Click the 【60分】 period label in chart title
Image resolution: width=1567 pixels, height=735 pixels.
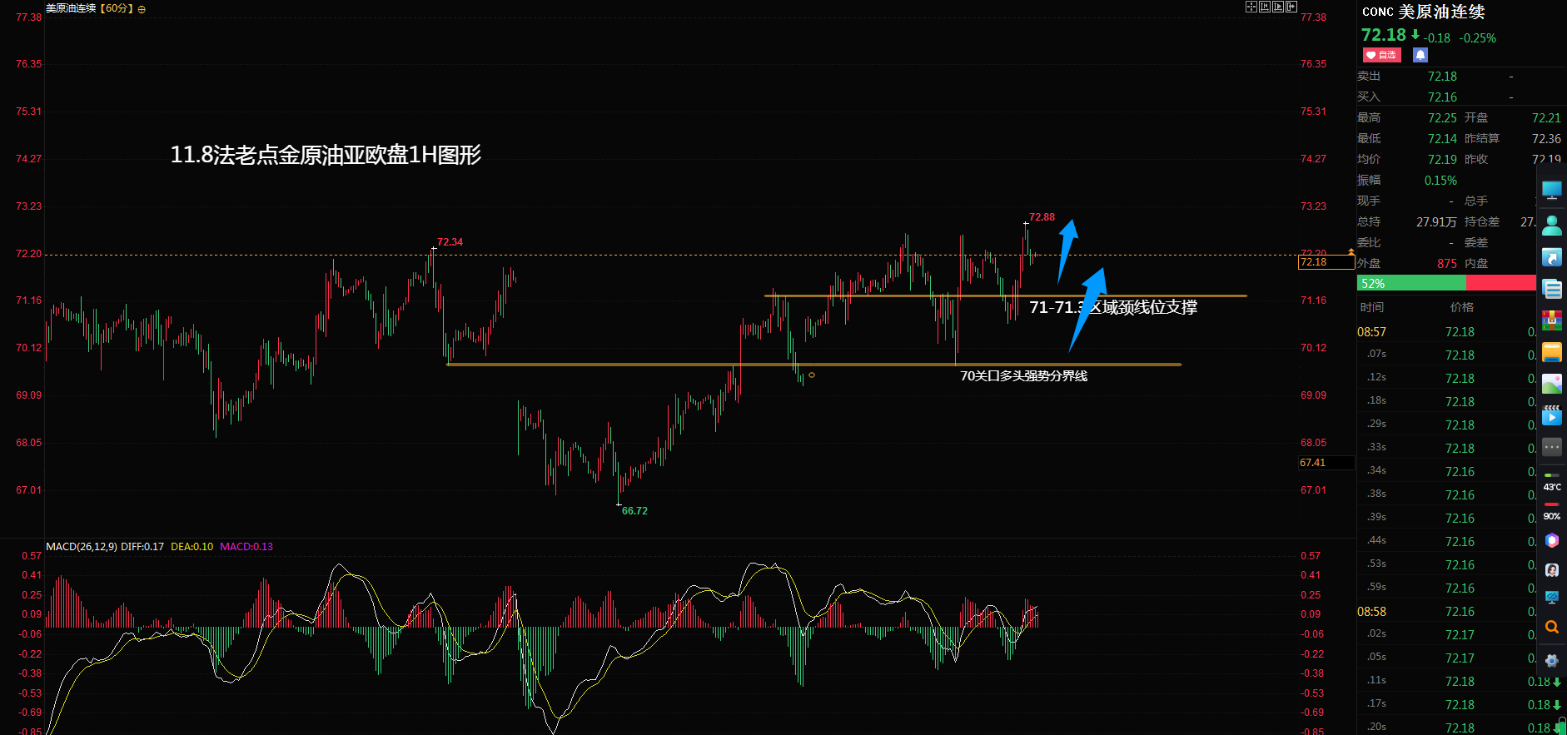[x=116, y=8]
